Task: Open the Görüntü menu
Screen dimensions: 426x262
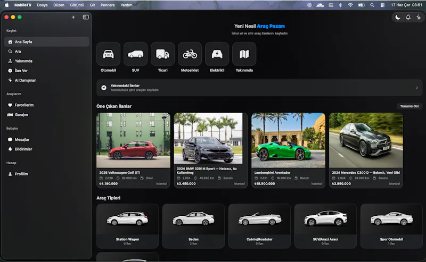Action: tap(77, 5)
